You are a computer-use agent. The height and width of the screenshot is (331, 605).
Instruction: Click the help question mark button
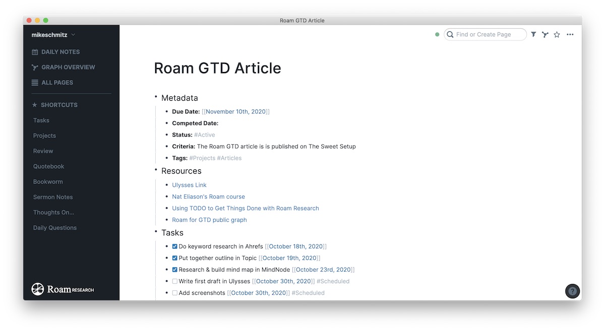tap(572, 291)
